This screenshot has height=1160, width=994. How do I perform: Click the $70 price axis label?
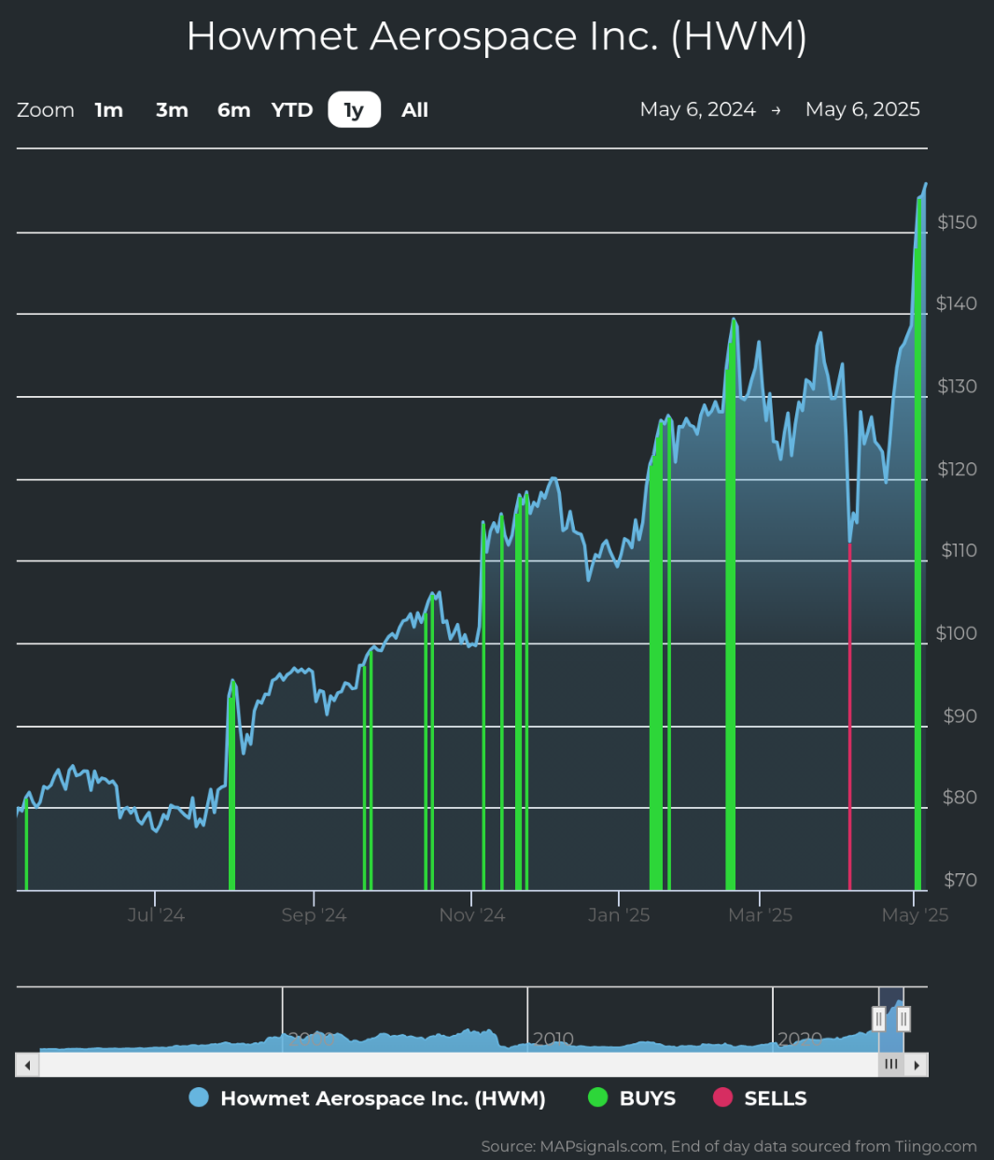(x=960, y=880)
